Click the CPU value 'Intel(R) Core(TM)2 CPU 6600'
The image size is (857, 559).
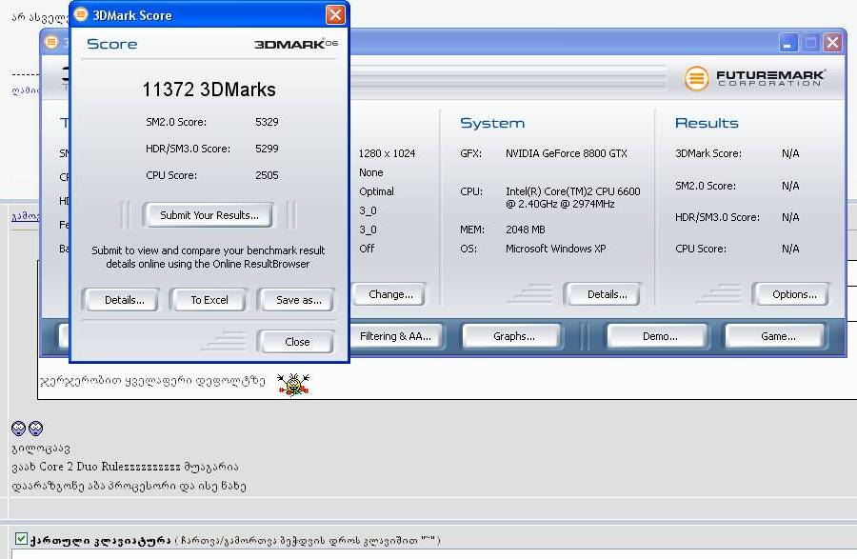pos(573,198)
